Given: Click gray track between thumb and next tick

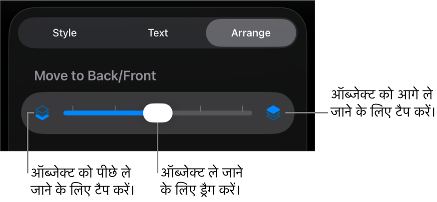Looking at the screenshot, I should pyautogui.click(x=186, y=113).
